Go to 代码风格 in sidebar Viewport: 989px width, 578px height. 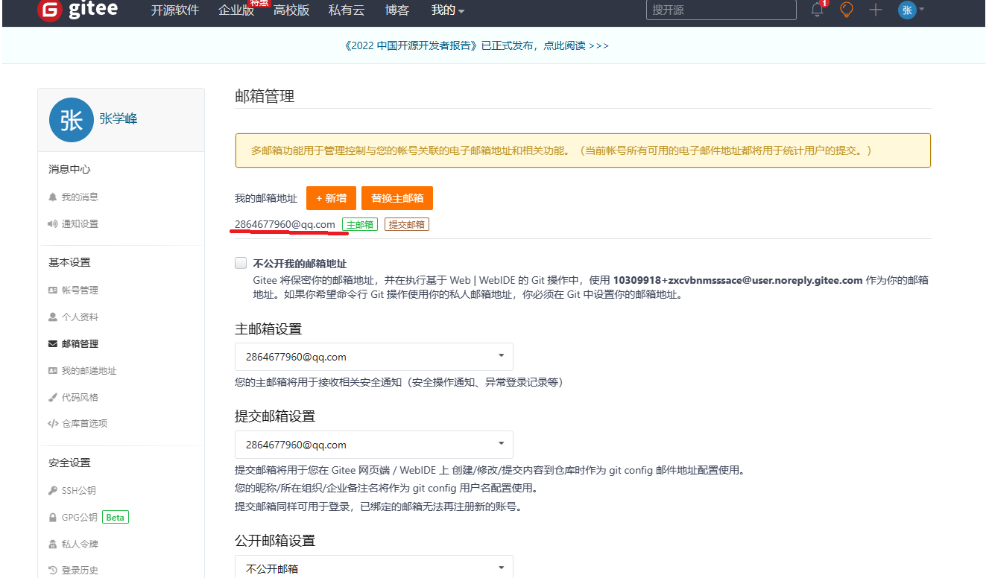point(80,397)
